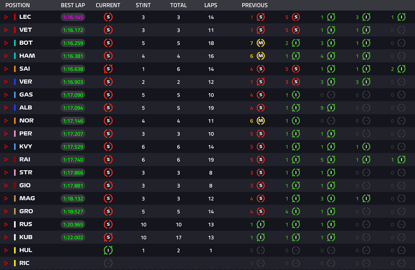Viewport: 415px width, 270px height.
Task: Click KUB's total value 17
Action: coord(178,238)
